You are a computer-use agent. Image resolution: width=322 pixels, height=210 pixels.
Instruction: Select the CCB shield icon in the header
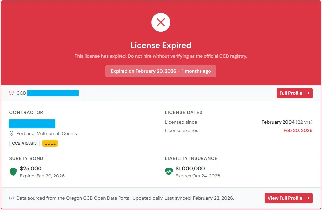click(12, 93)
